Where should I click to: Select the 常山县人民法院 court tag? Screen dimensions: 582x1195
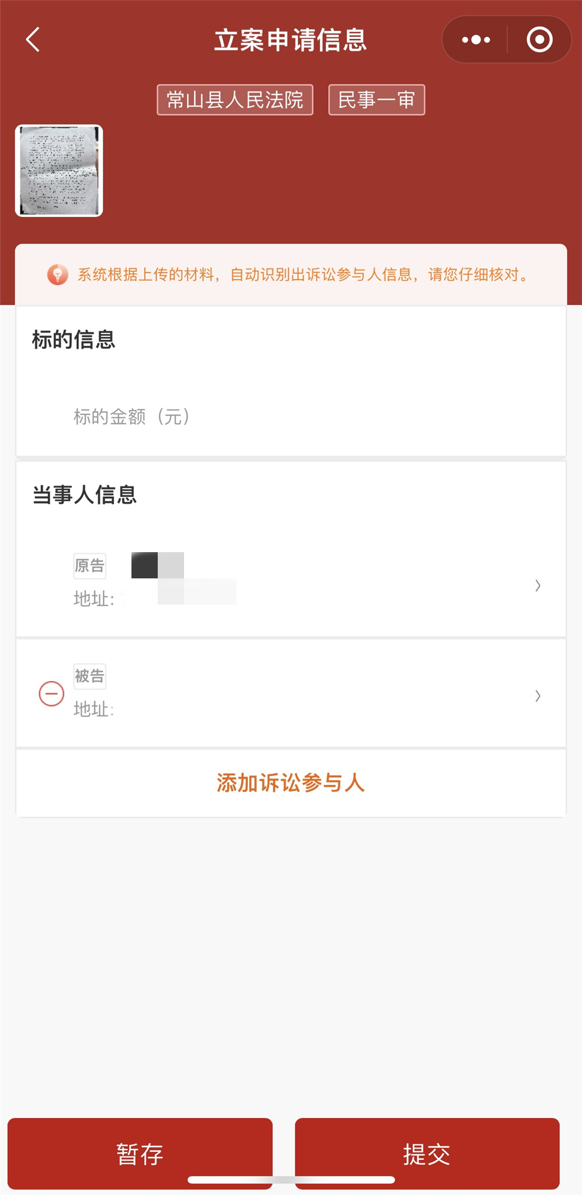tap(235, 100)
